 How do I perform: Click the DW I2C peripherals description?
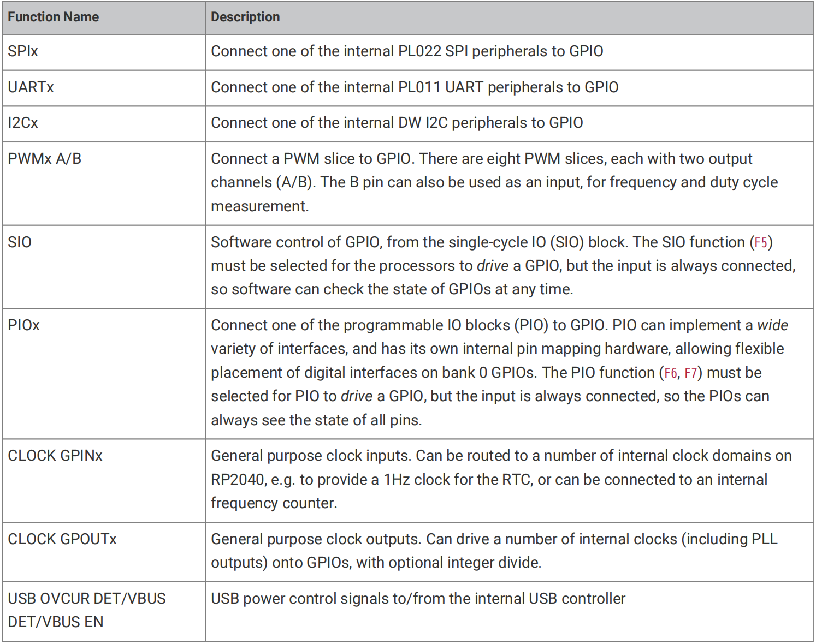point(397,123)
